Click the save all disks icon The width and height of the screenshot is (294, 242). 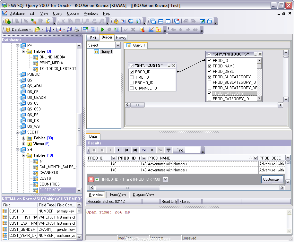click(69, 30)
